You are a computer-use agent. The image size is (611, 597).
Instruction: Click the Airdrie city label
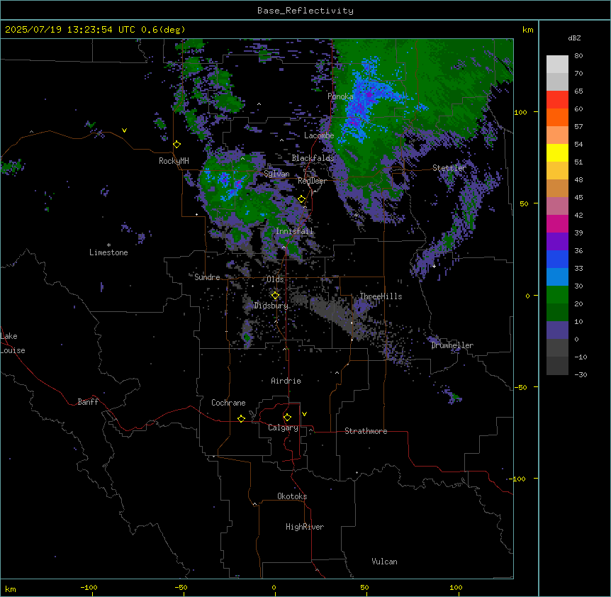[286, 381]
